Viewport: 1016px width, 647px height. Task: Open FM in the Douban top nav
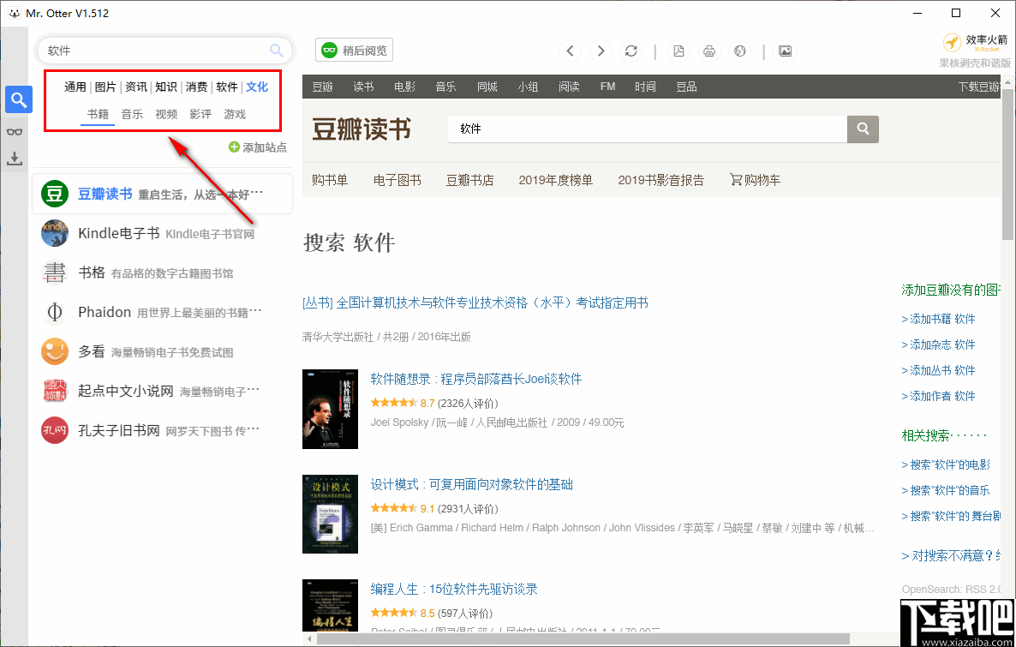(x=607, y=87)
